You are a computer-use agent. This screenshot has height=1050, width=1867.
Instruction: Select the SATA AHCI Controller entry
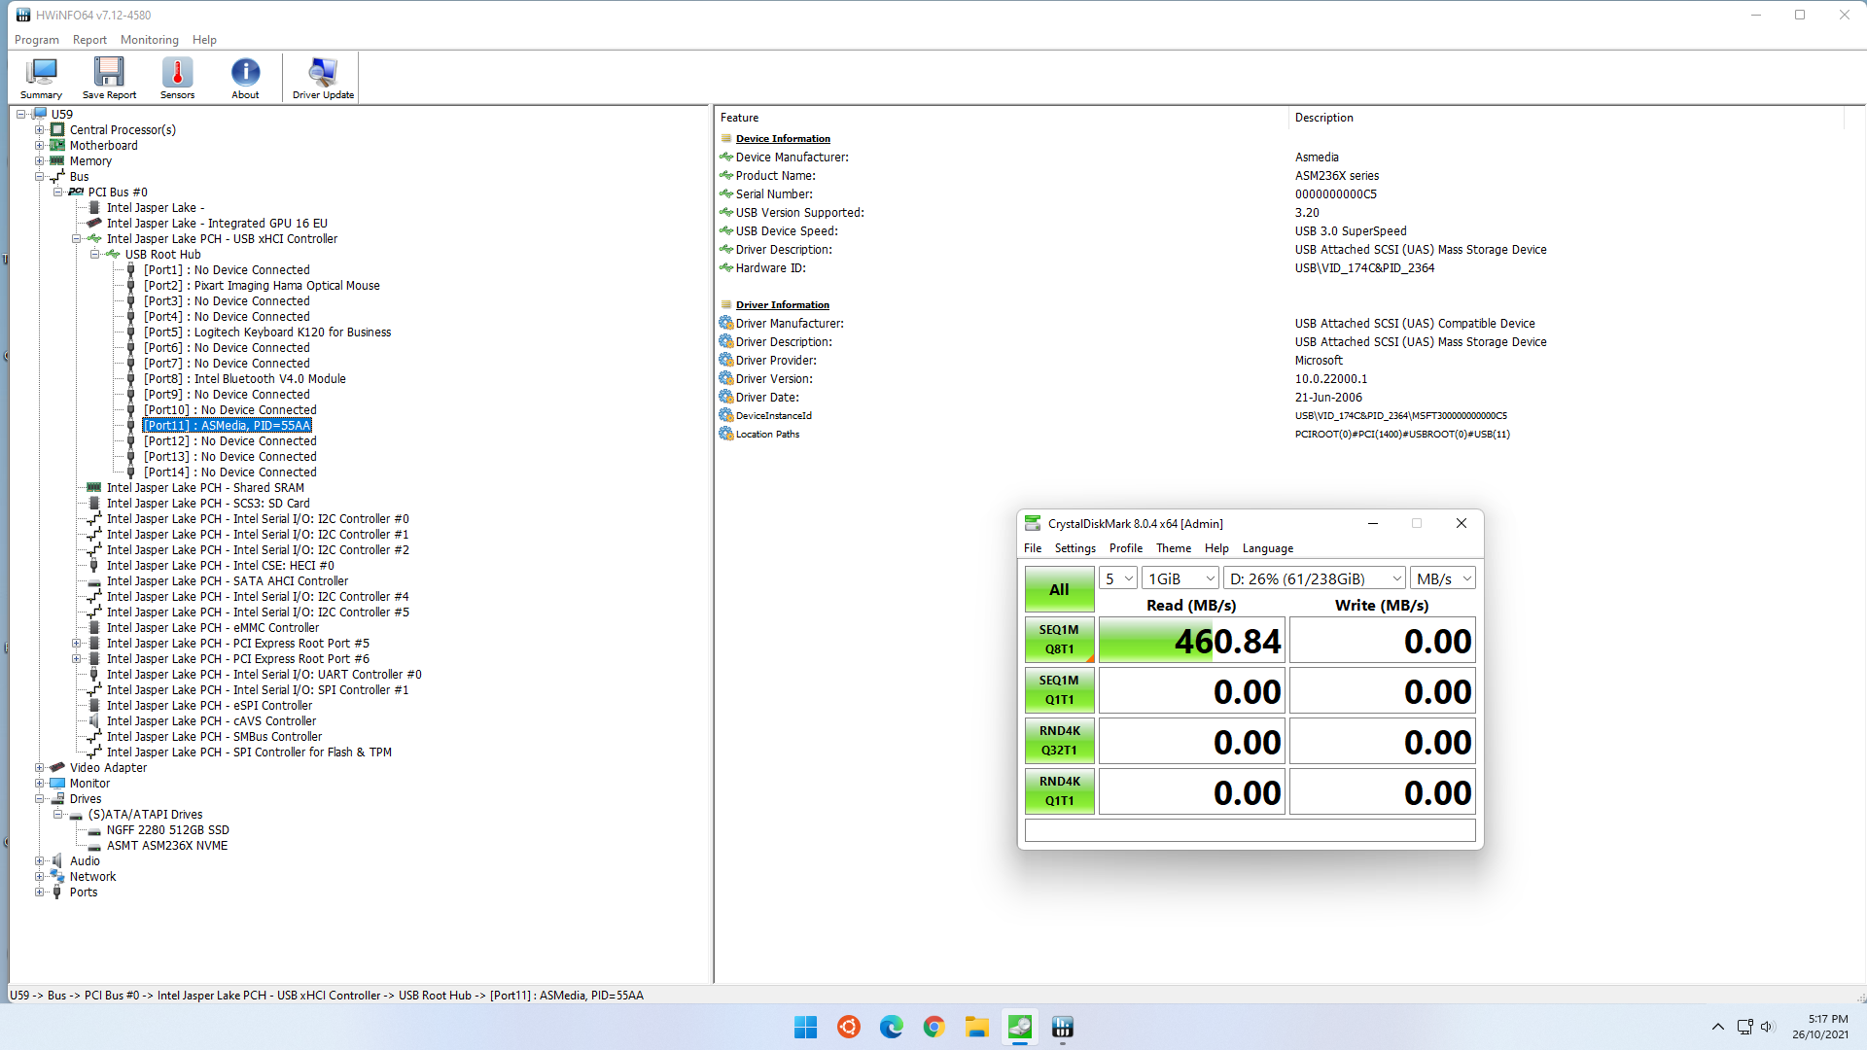click(228, 581)
